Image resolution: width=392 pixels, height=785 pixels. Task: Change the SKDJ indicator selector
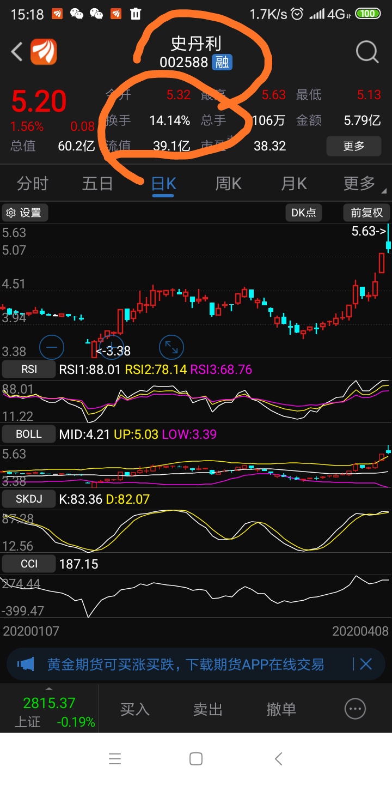(29, 499)
